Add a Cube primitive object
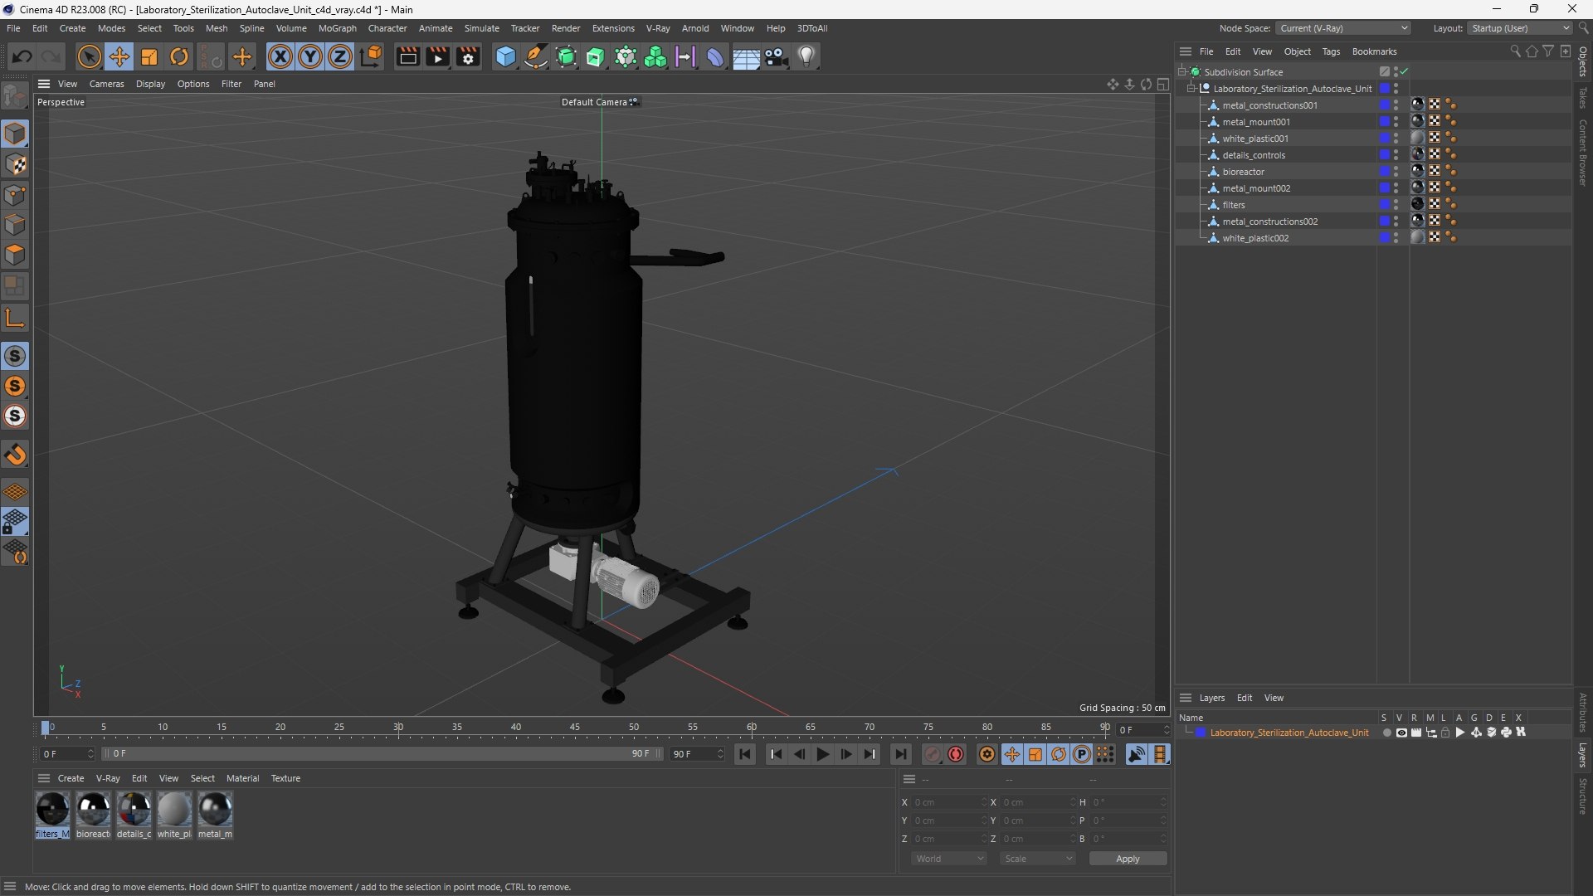This screenshot has height=896, width=1593. [505, 56]
